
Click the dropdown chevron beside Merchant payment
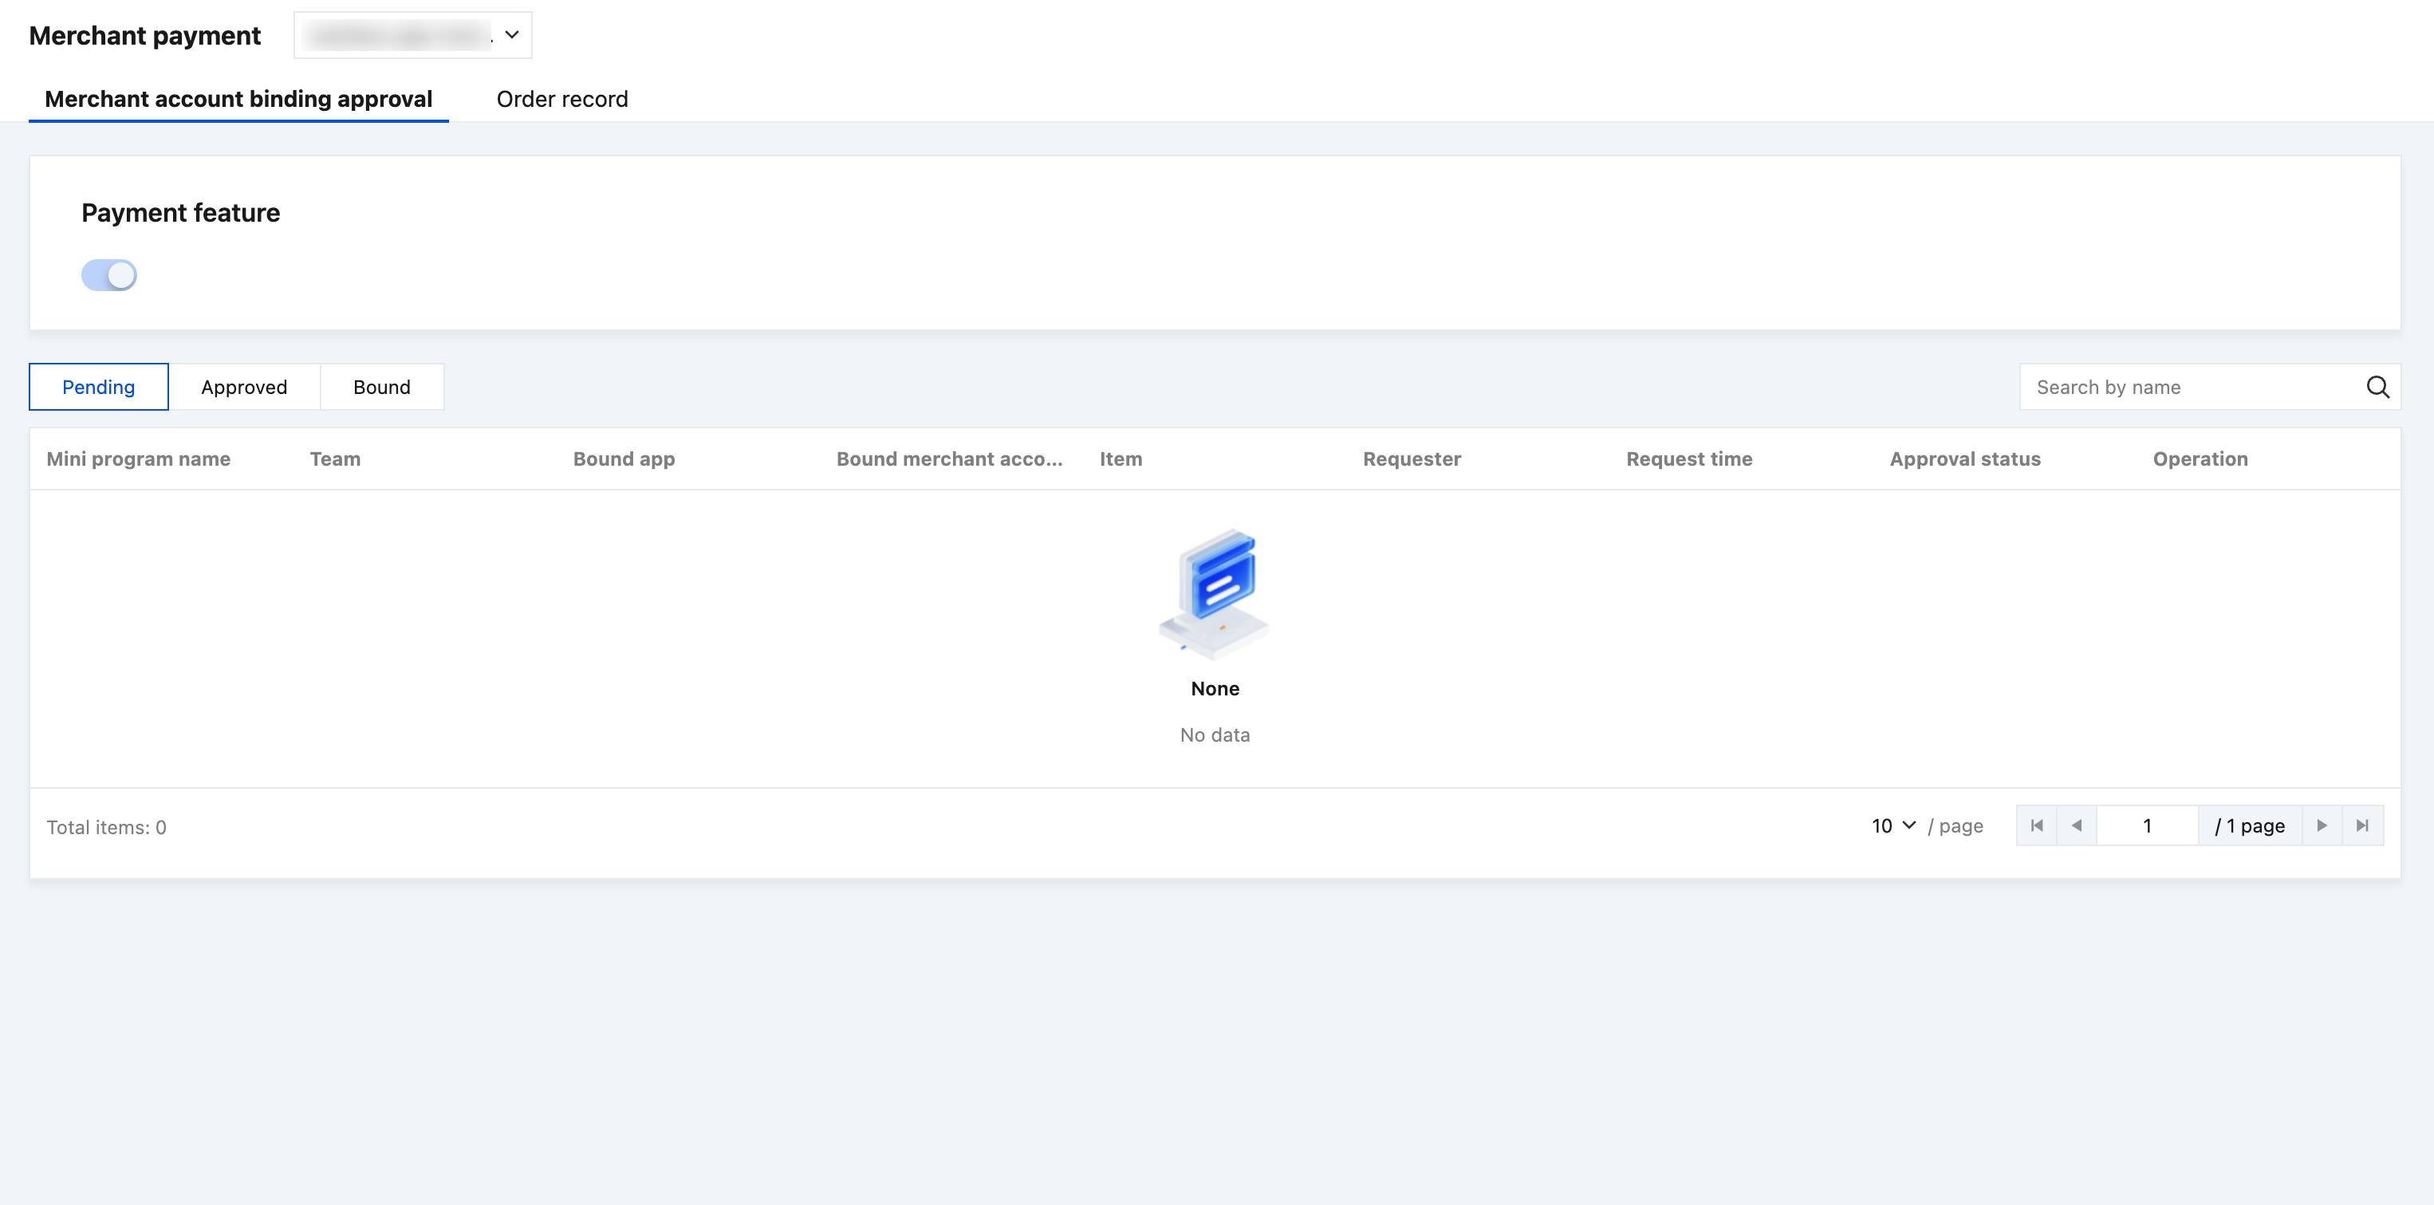pos(512,35)
